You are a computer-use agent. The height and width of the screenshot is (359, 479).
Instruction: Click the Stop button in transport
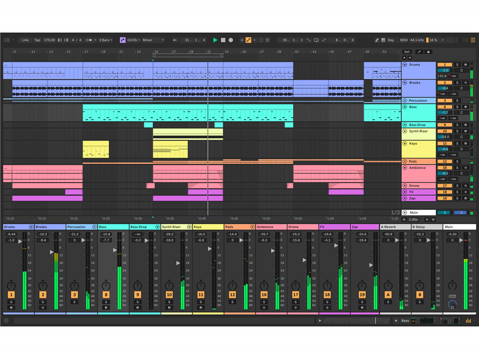(x=223, y=40)
